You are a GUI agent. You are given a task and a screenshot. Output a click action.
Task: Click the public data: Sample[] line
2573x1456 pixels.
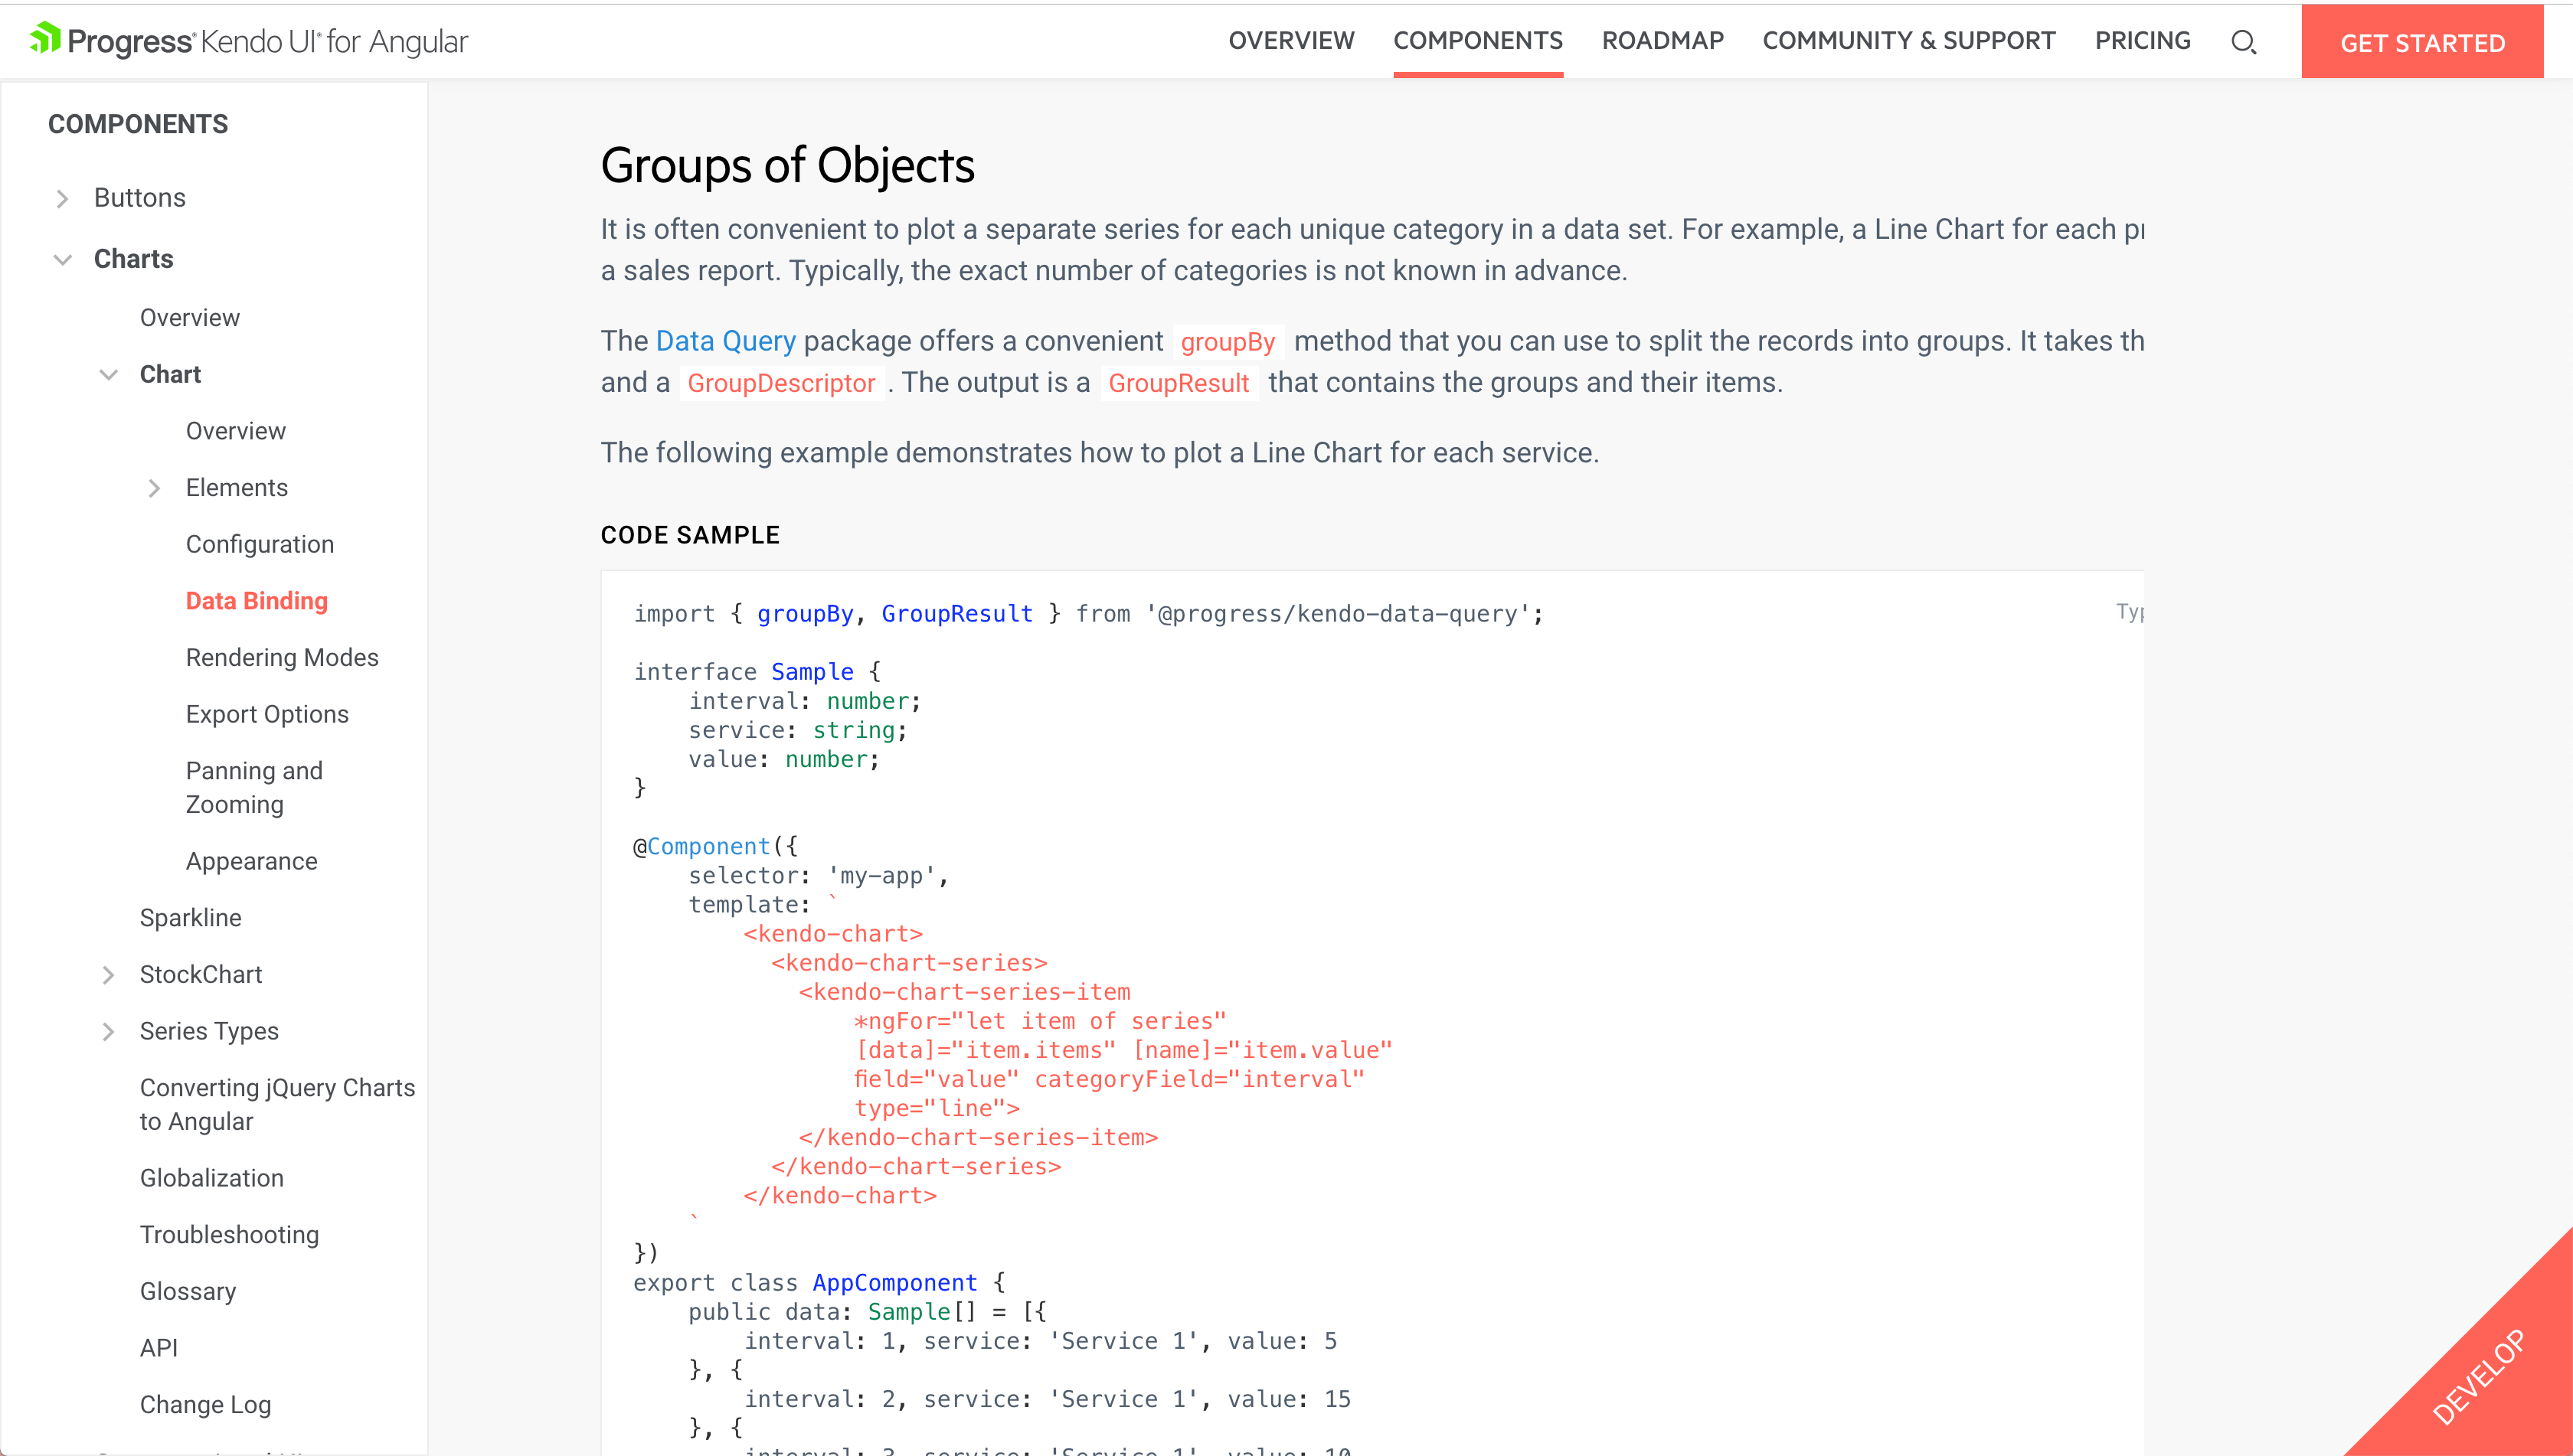[868, 1312]
